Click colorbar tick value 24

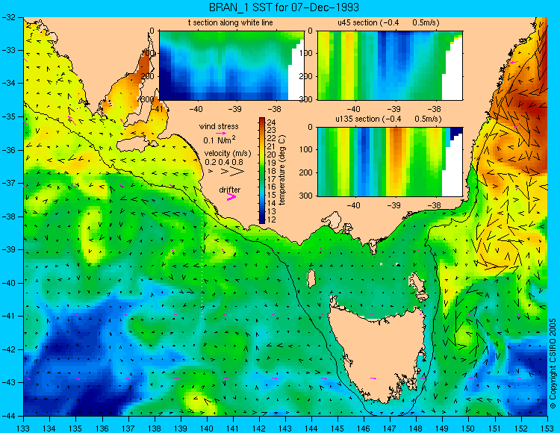pyautogui.click(x=272, y=122)
